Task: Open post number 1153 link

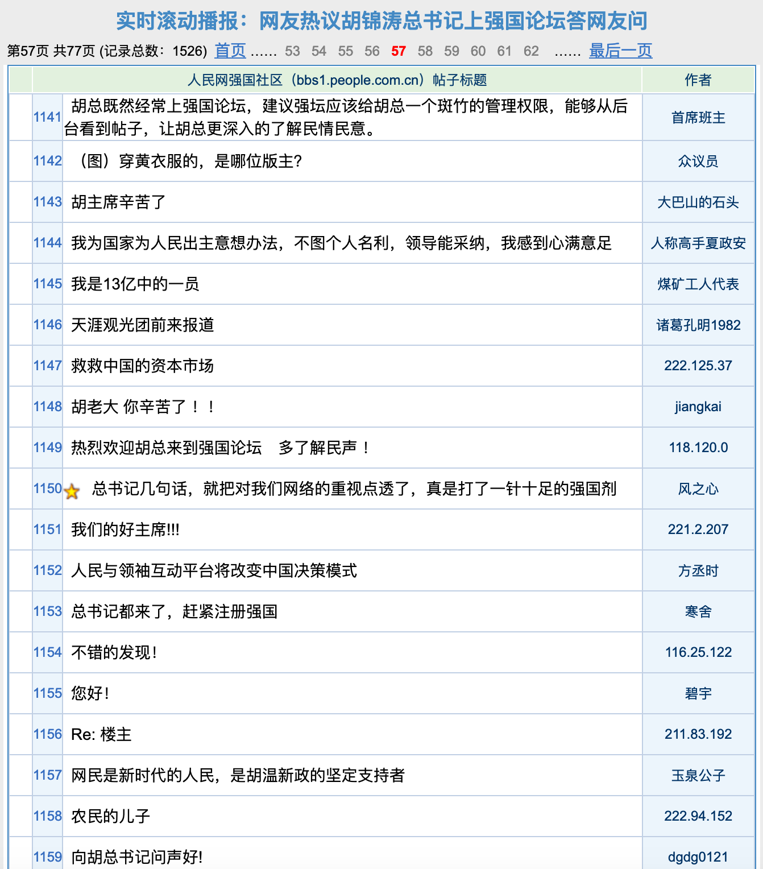Action: (x=47, y=611)
